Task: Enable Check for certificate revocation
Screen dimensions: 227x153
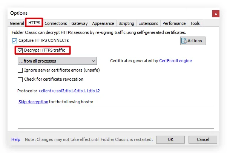Action: (x=20, y=80)
